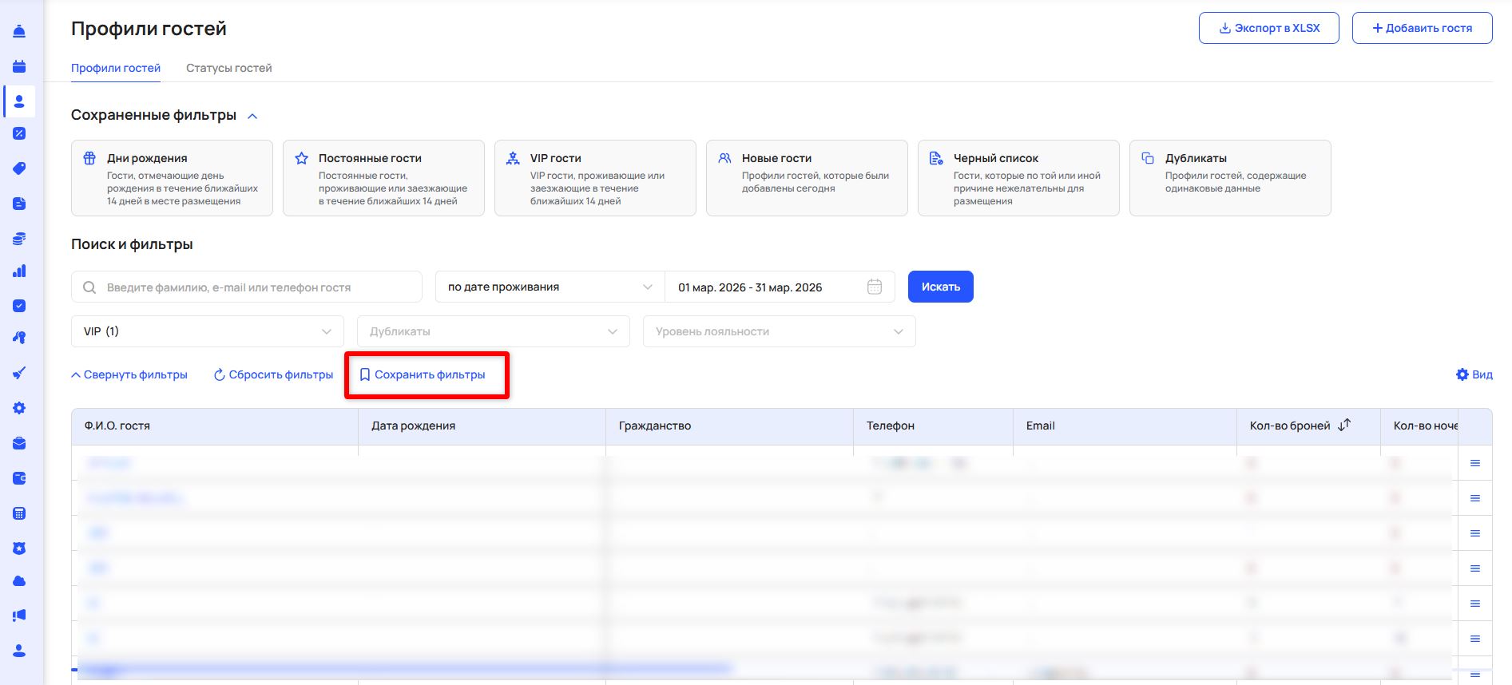Open the megaphone icon in the sidebar

pos(19,616)
